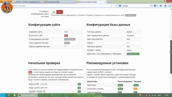Click the 'Префикс таблиц' label

(94, 50)
